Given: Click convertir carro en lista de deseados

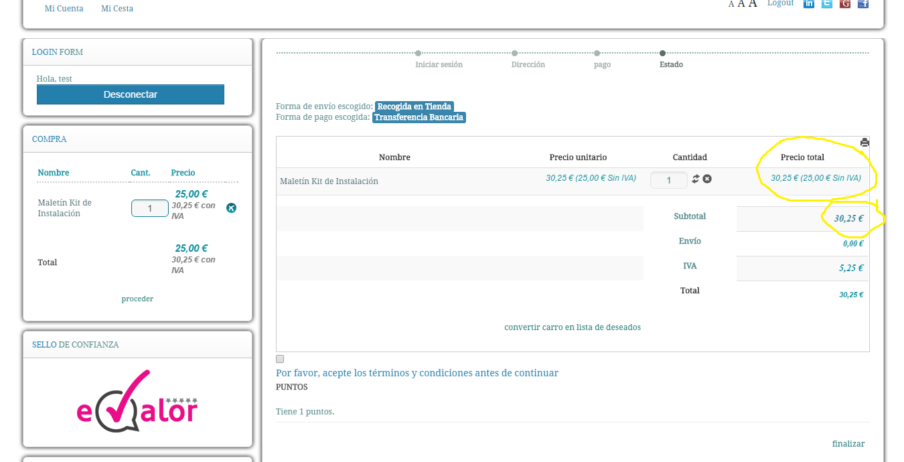Looking at the screenshot, I should tap(573, 327).
